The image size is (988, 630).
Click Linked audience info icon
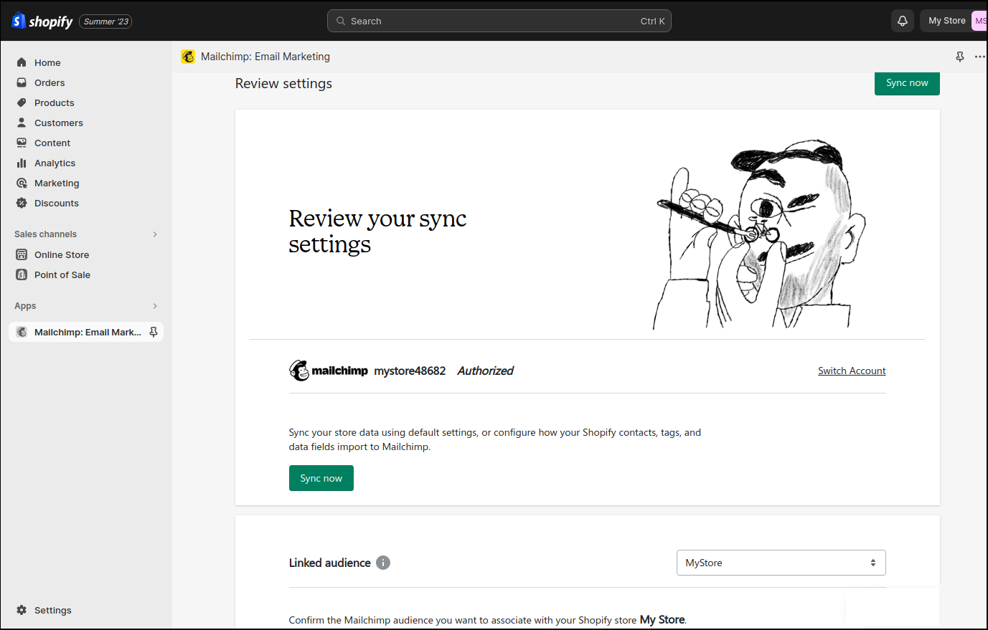(x=383, y=563)
